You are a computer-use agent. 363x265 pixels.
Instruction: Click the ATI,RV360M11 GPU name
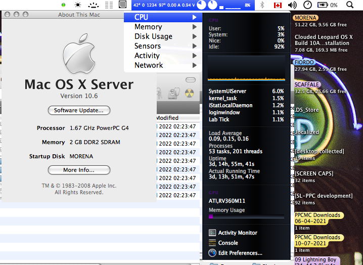coord(227,201)
